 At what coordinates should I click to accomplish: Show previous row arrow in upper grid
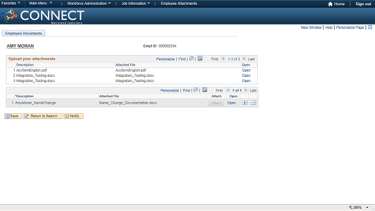(x=223, y=59)
